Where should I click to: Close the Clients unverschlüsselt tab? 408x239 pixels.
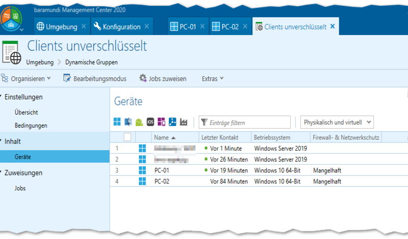[333, 26]
